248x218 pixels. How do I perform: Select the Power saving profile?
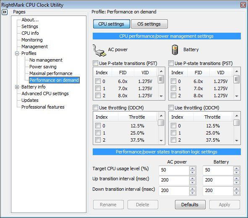[43, 67]
